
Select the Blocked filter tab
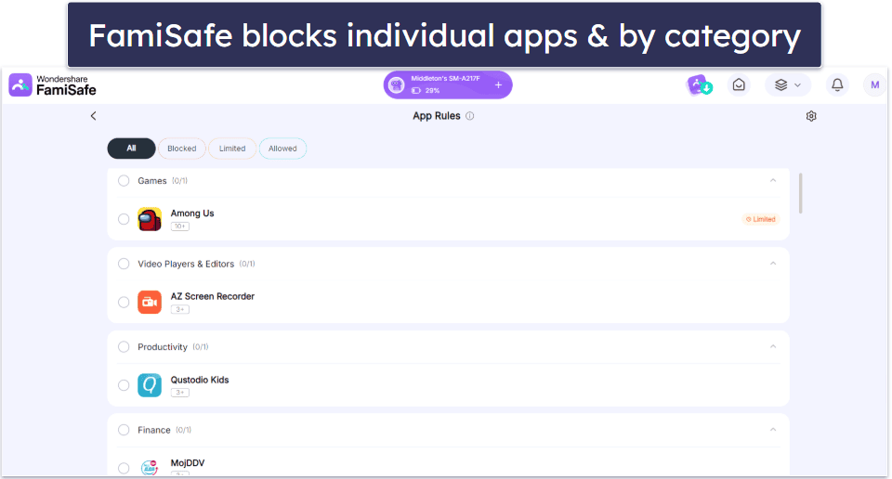click(x=182, y=149)
